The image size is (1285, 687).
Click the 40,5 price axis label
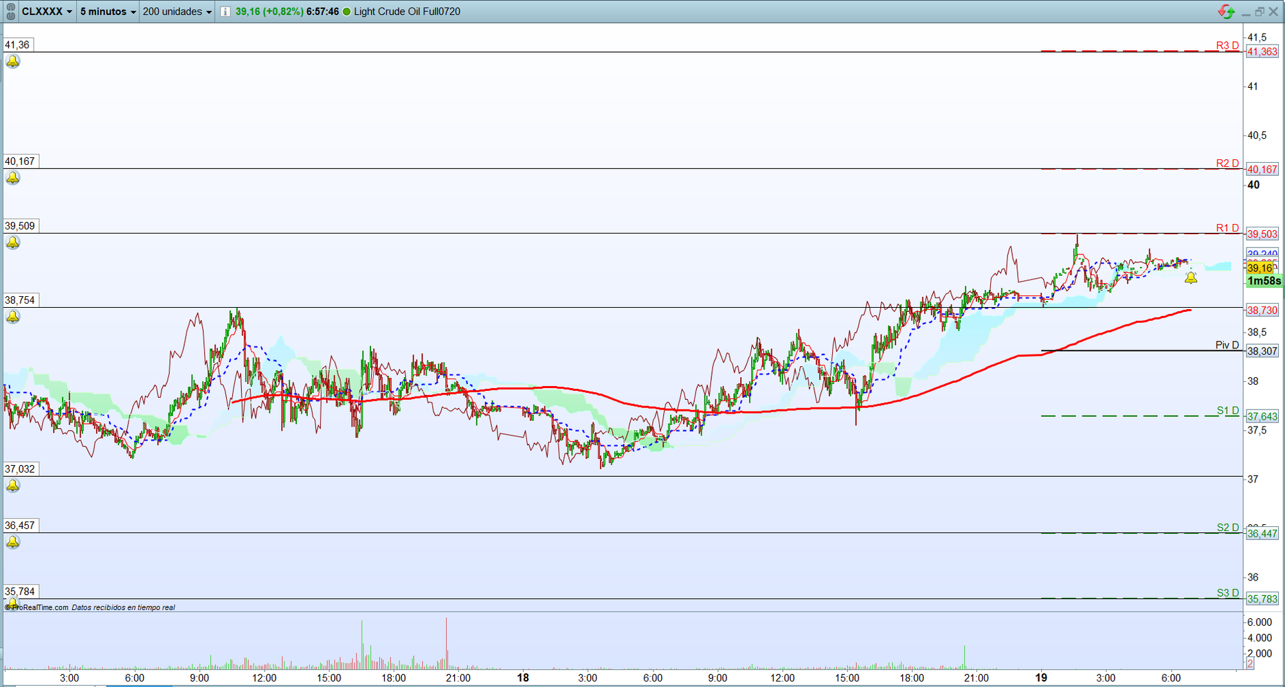1257,135
